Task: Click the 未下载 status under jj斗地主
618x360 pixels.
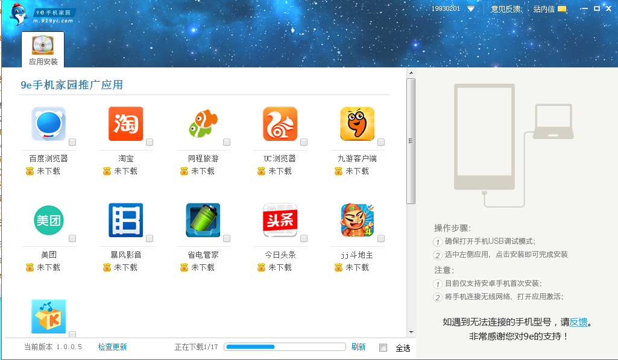Action: (357, 267)
